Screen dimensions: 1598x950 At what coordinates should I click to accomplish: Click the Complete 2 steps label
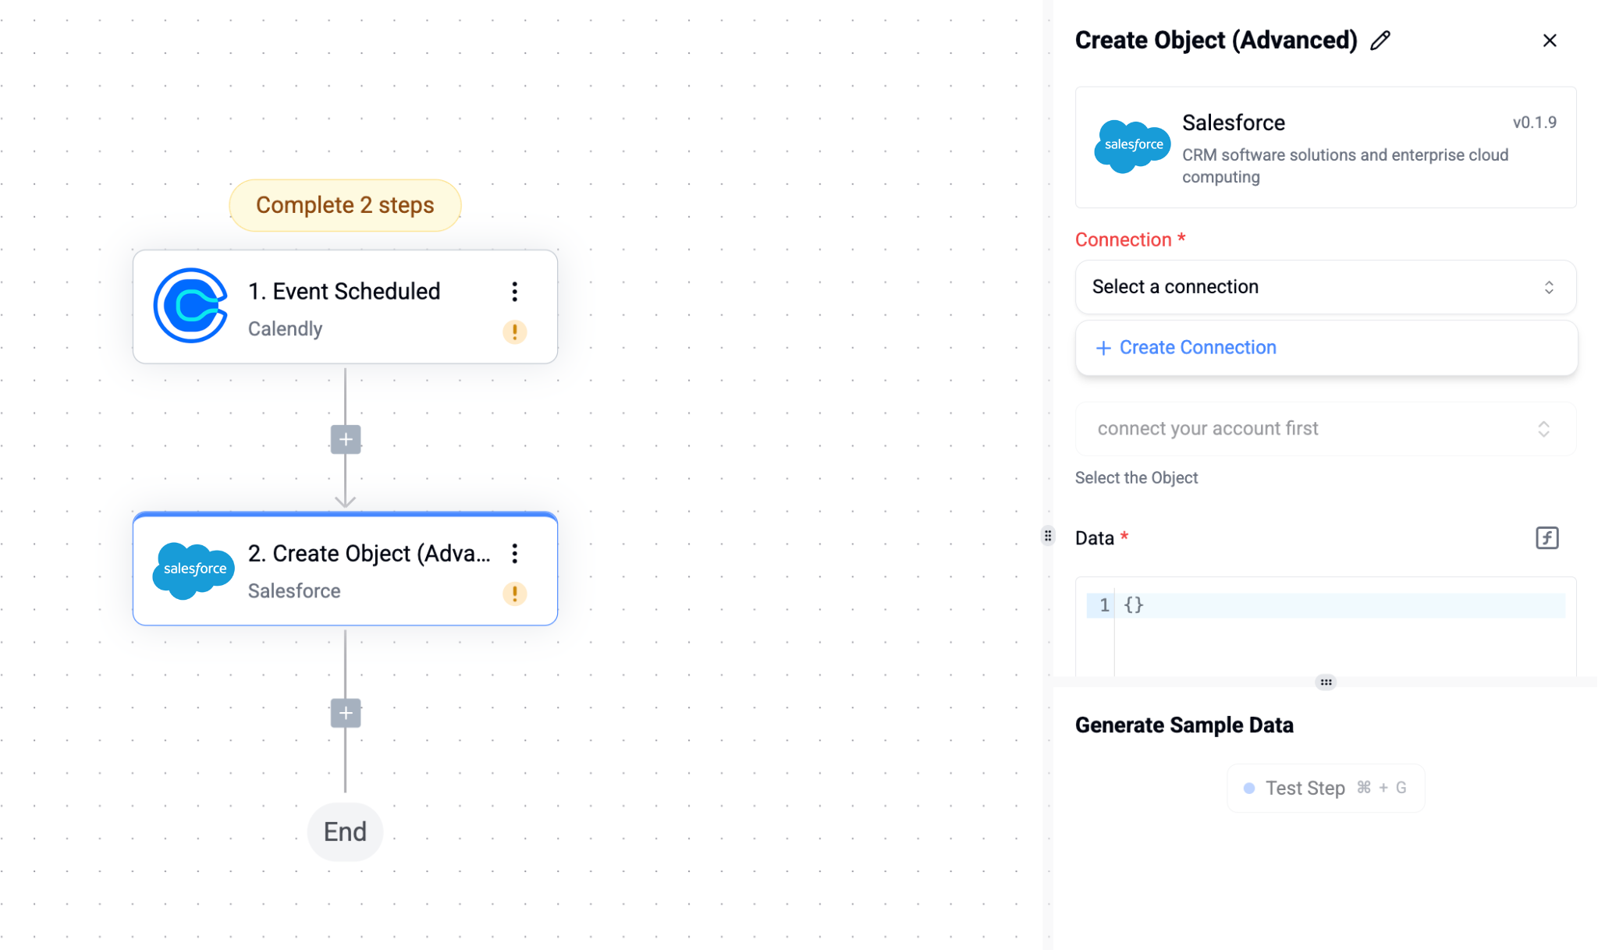click(345, 204)
